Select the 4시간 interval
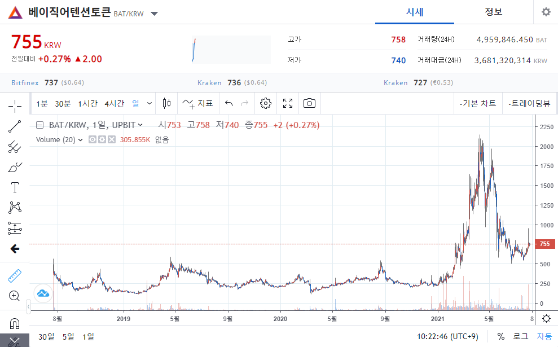This screenshot has height=347, width=558. [114, 104]
